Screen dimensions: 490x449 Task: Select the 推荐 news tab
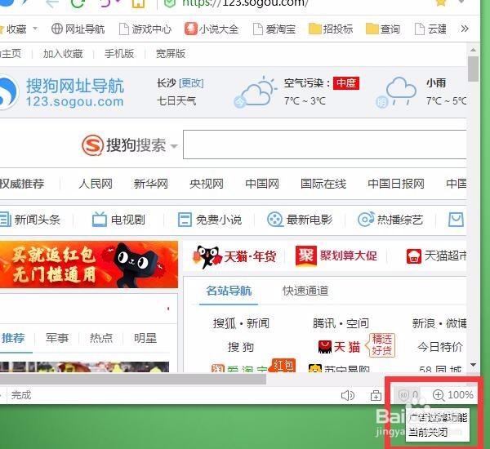point(13,338)
